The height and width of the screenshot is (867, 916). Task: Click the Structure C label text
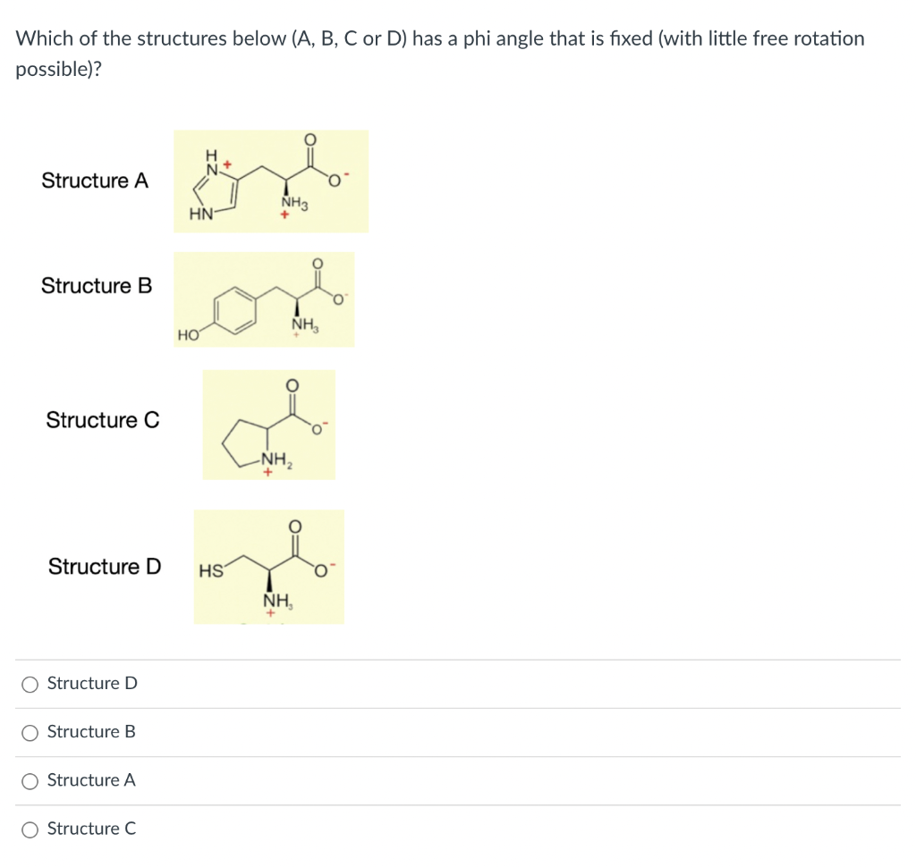[103, 420]
